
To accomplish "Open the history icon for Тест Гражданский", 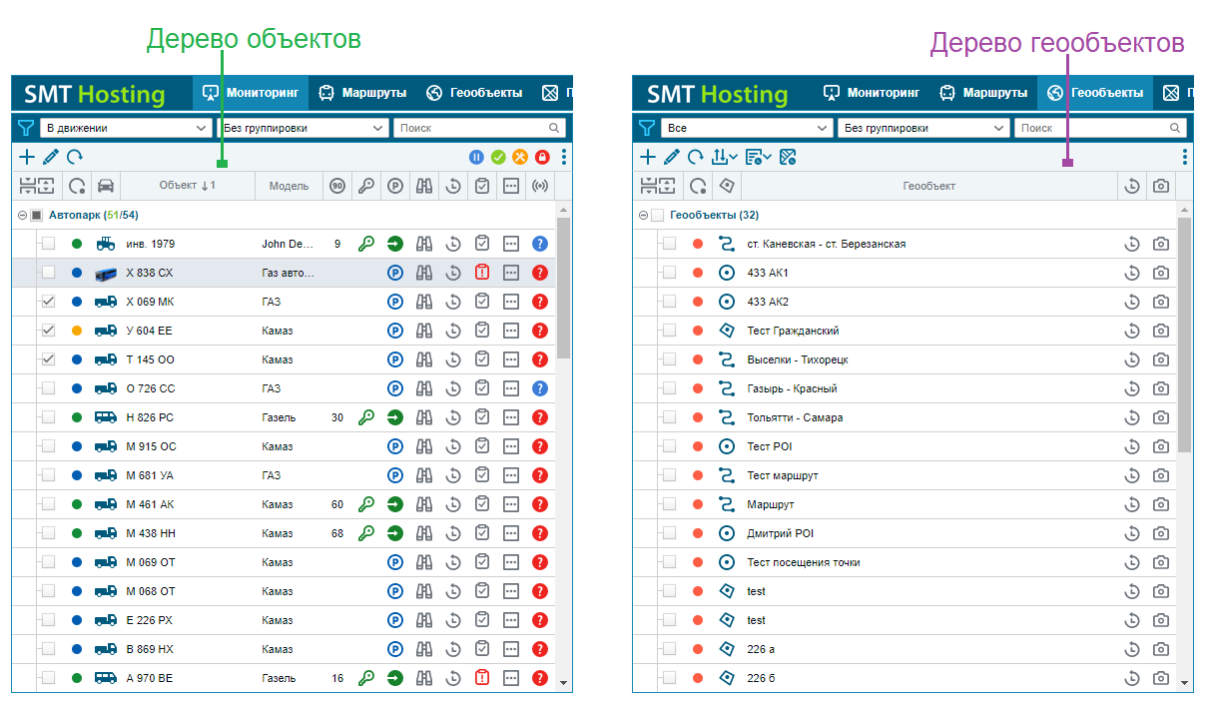I will [x=1132, y=331].
